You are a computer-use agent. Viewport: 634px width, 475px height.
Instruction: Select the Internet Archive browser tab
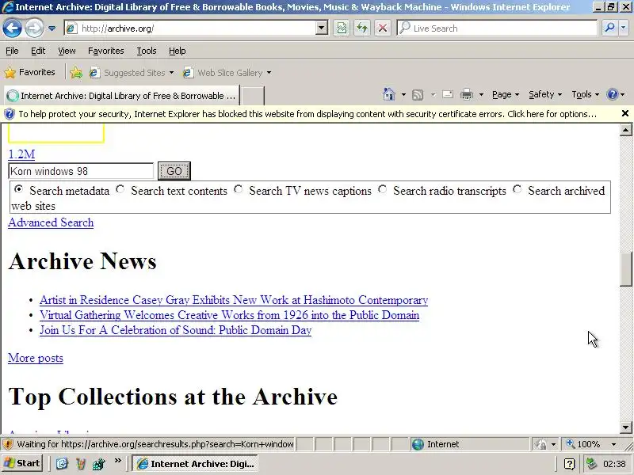coord(121,96)
